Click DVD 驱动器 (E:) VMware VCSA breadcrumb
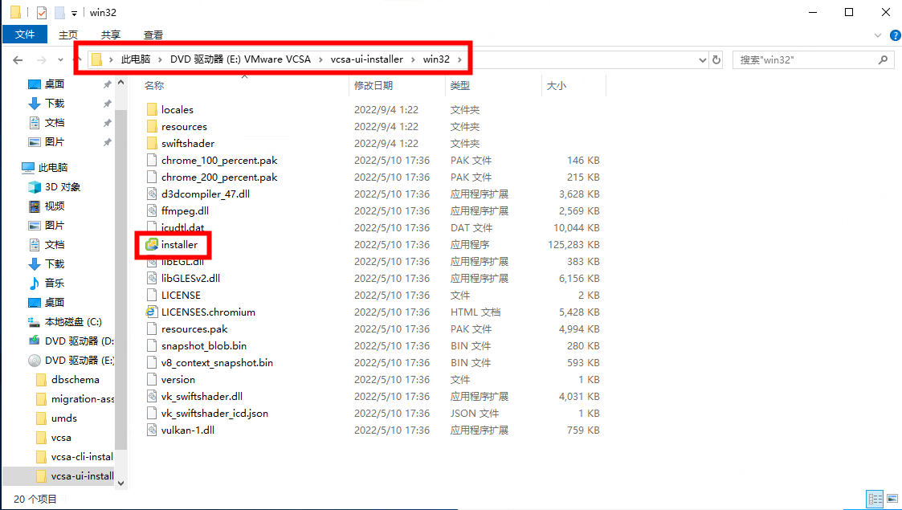Screen dimensions: 902x510 (240, 59)
